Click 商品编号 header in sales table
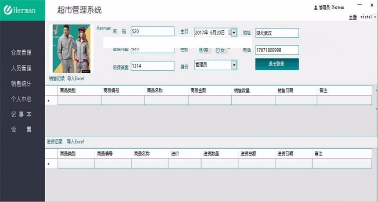 (x=123, y=90)
